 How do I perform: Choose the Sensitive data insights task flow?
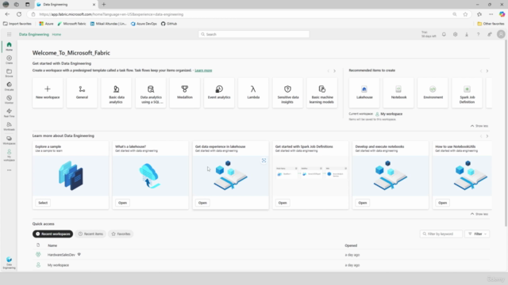[x=287, y=93]
